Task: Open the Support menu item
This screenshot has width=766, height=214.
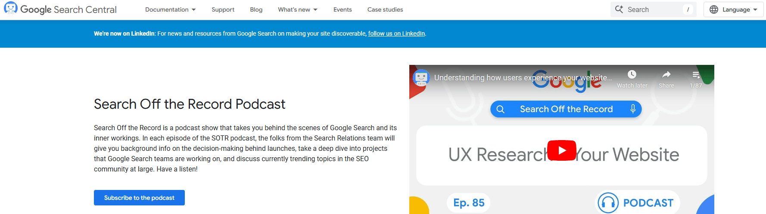Action: 223,9
